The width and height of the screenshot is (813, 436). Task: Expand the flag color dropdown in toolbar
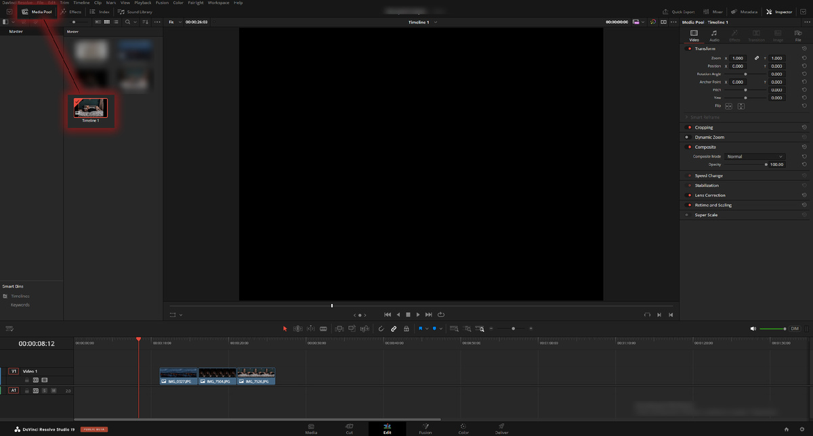[427, 328]
